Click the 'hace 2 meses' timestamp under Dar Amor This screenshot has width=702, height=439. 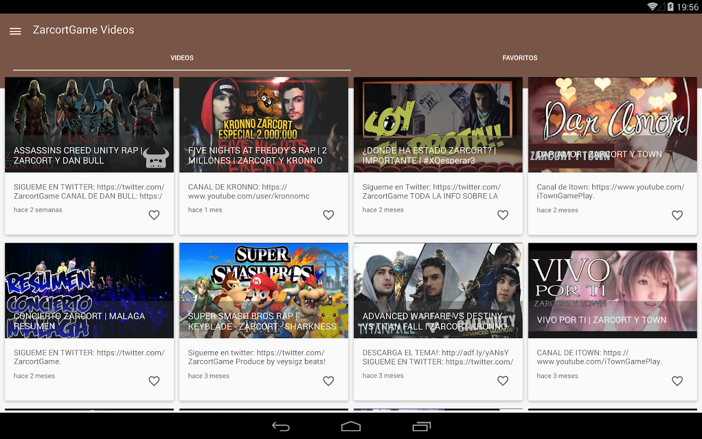tap(557, 210)
